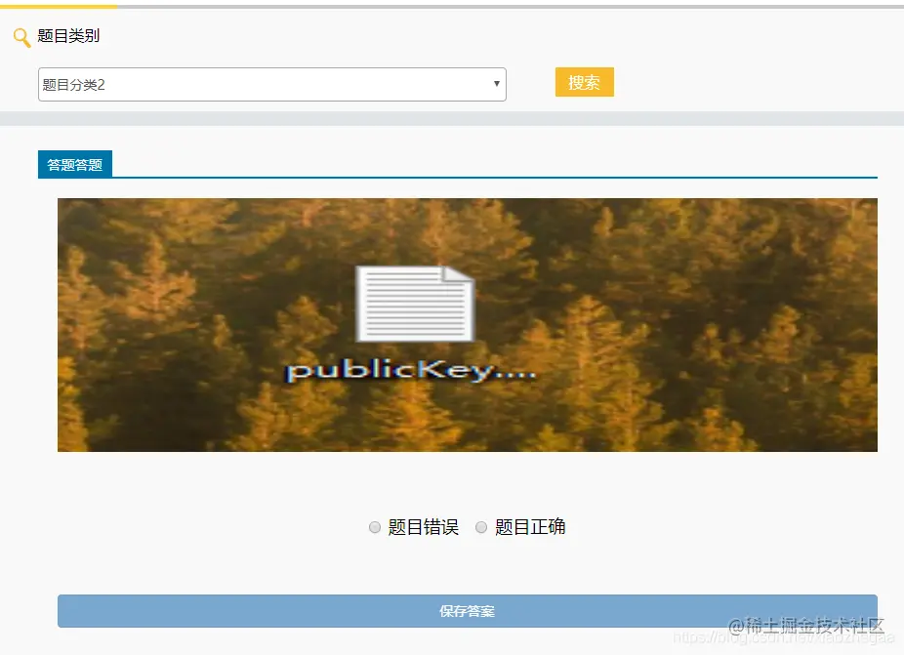Mark the answer as incorrect using 题目错误
Image resolution: width=904 pixels, height=655 pixels.
[x=375, y=527]
